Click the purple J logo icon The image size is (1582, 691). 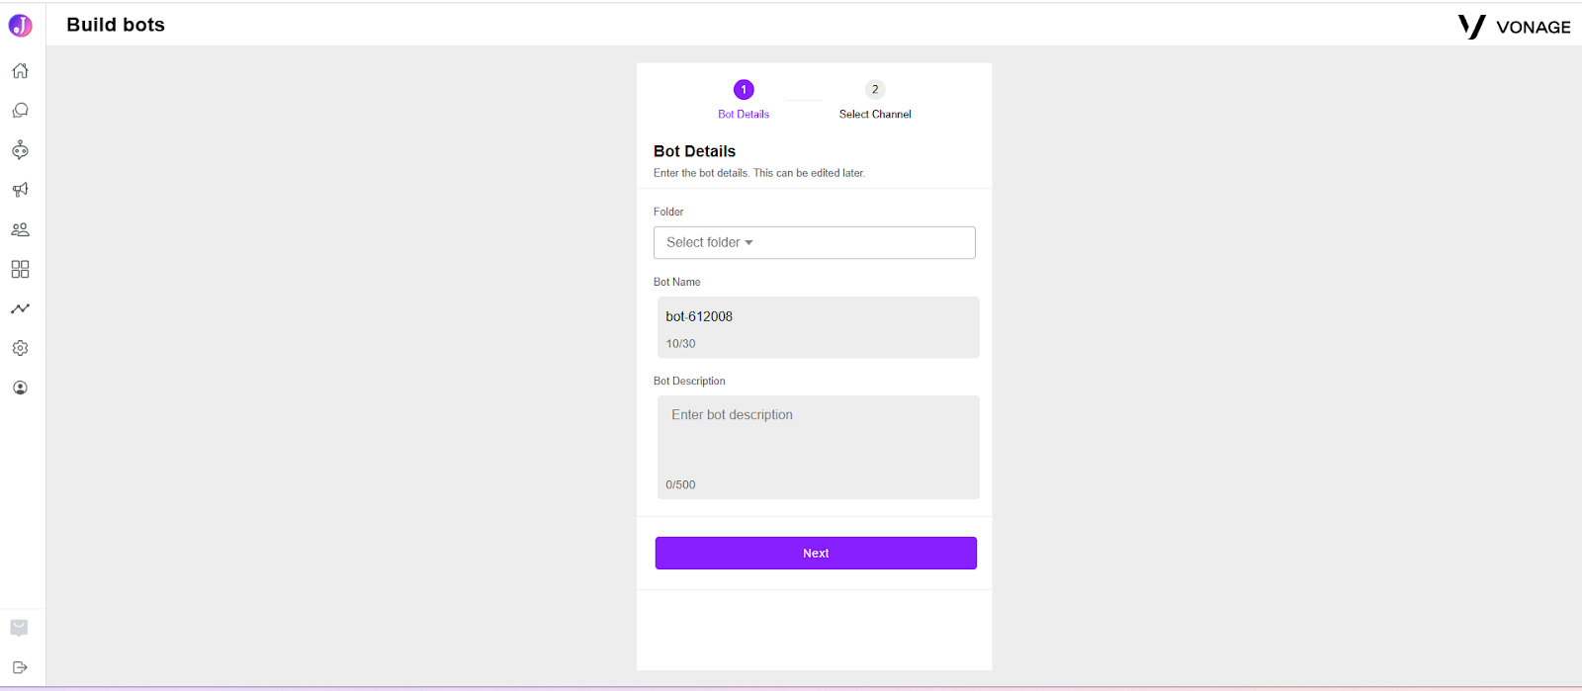coord(20,26)
